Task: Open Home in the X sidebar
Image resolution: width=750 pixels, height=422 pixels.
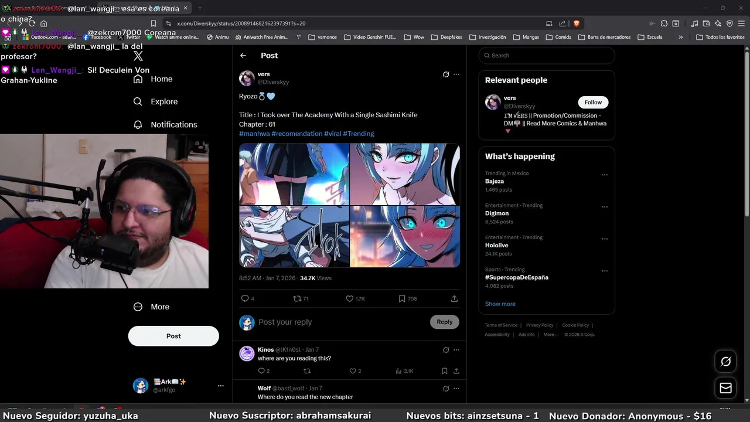Action: pos(153,79)
